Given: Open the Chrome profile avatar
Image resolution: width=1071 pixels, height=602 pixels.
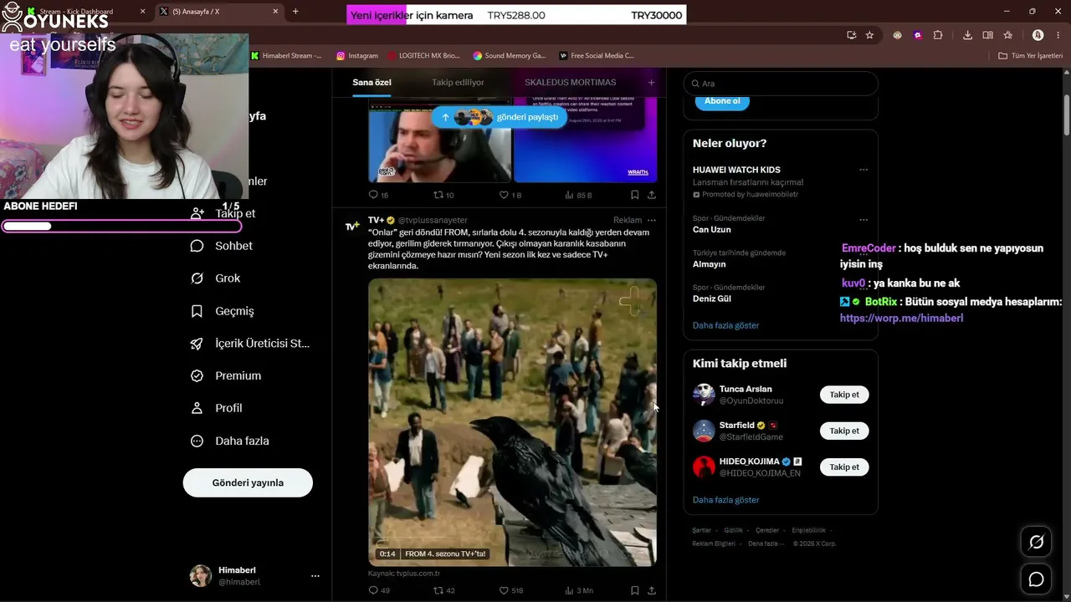Looking at the screenshot, I should pyautogui.click(x=1038, y=35).
